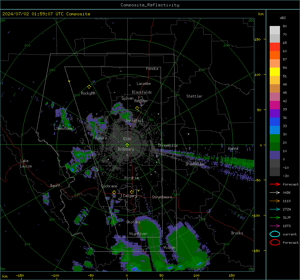Viewport: 300px width, 280px height.
Task: Click the Strathmore label
Action: click(162, 197)
